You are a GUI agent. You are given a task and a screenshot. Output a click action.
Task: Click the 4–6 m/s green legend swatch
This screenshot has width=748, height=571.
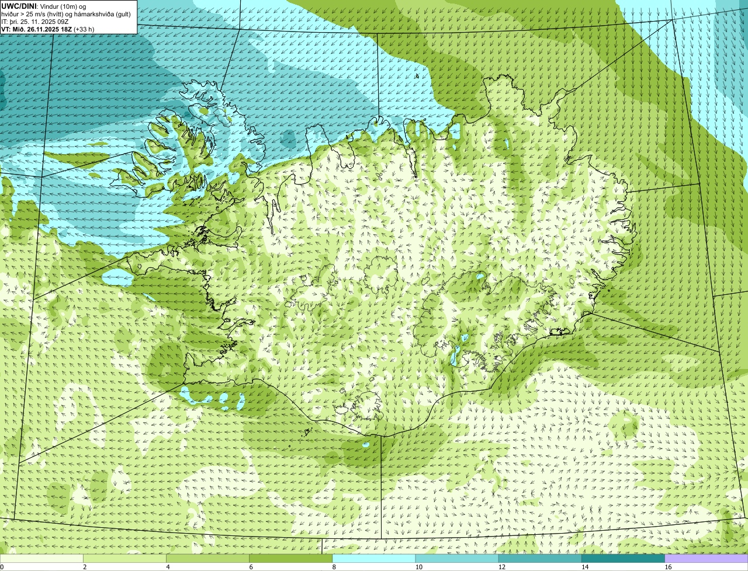207,559
